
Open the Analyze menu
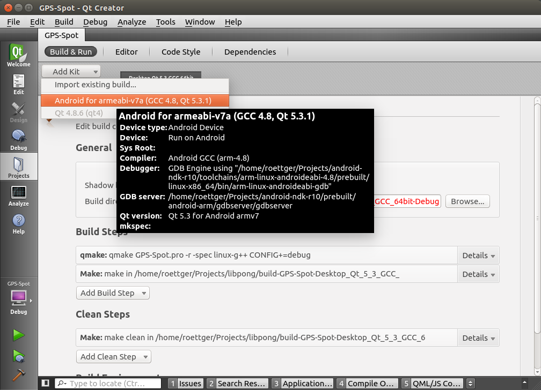tap(132, 22)
